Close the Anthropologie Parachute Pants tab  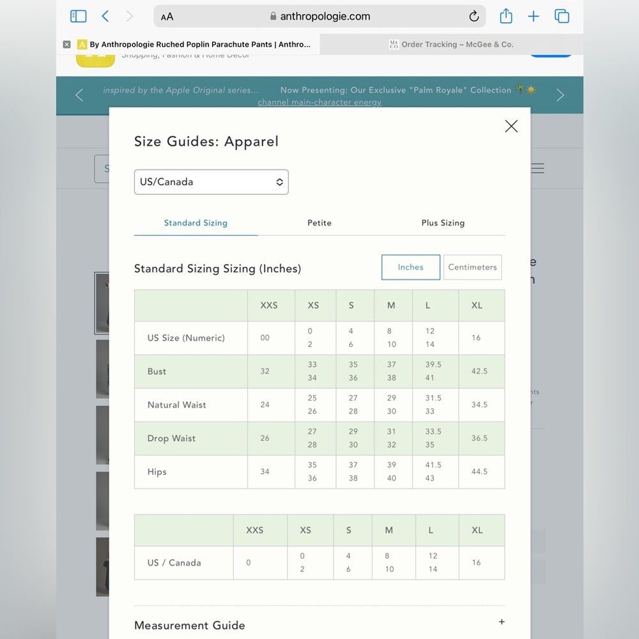(x=67, y=45)
